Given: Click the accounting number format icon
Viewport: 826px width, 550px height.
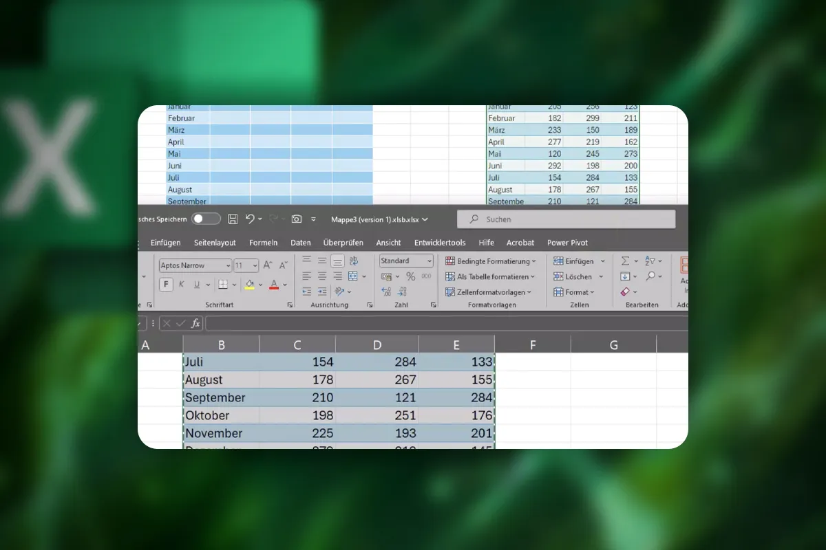Looking at the screenshot, I should point(386,276).
